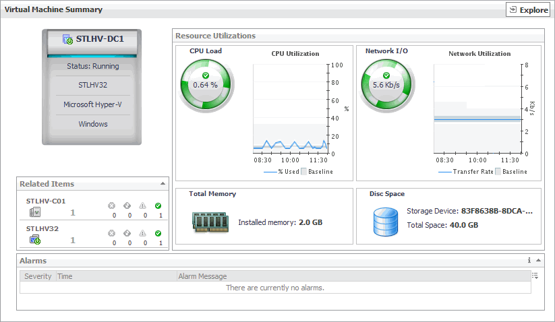Click the Total Memory RAM icon
Image resolution: width=555 pixels, height=322 pixels.
pos(210,222)
